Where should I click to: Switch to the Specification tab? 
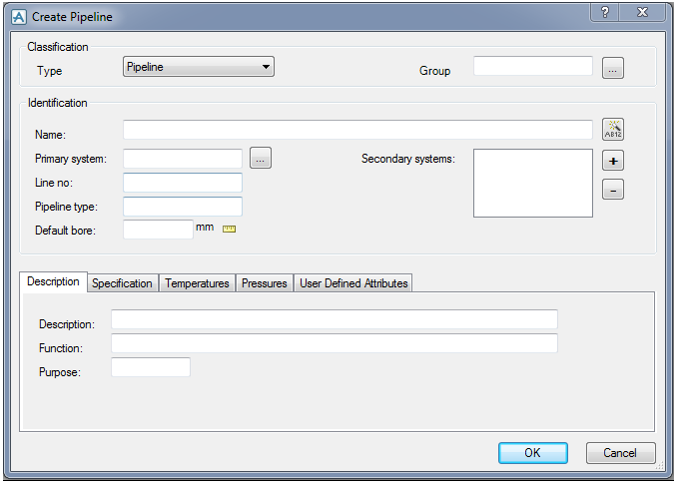tap(122, 283)
